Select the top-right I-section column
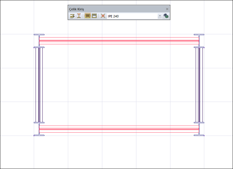This screenshot has height=169, width=233. pyautogui.click(x=199, y=41)
